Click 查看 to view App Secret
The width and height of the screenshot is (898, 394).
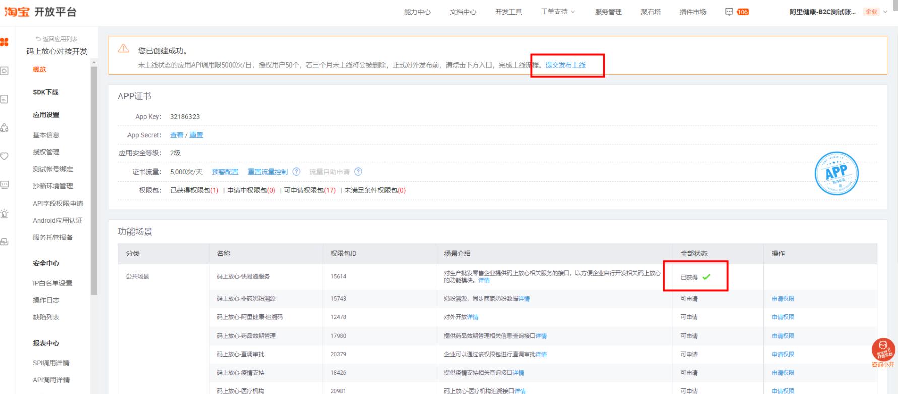(177, 135)
